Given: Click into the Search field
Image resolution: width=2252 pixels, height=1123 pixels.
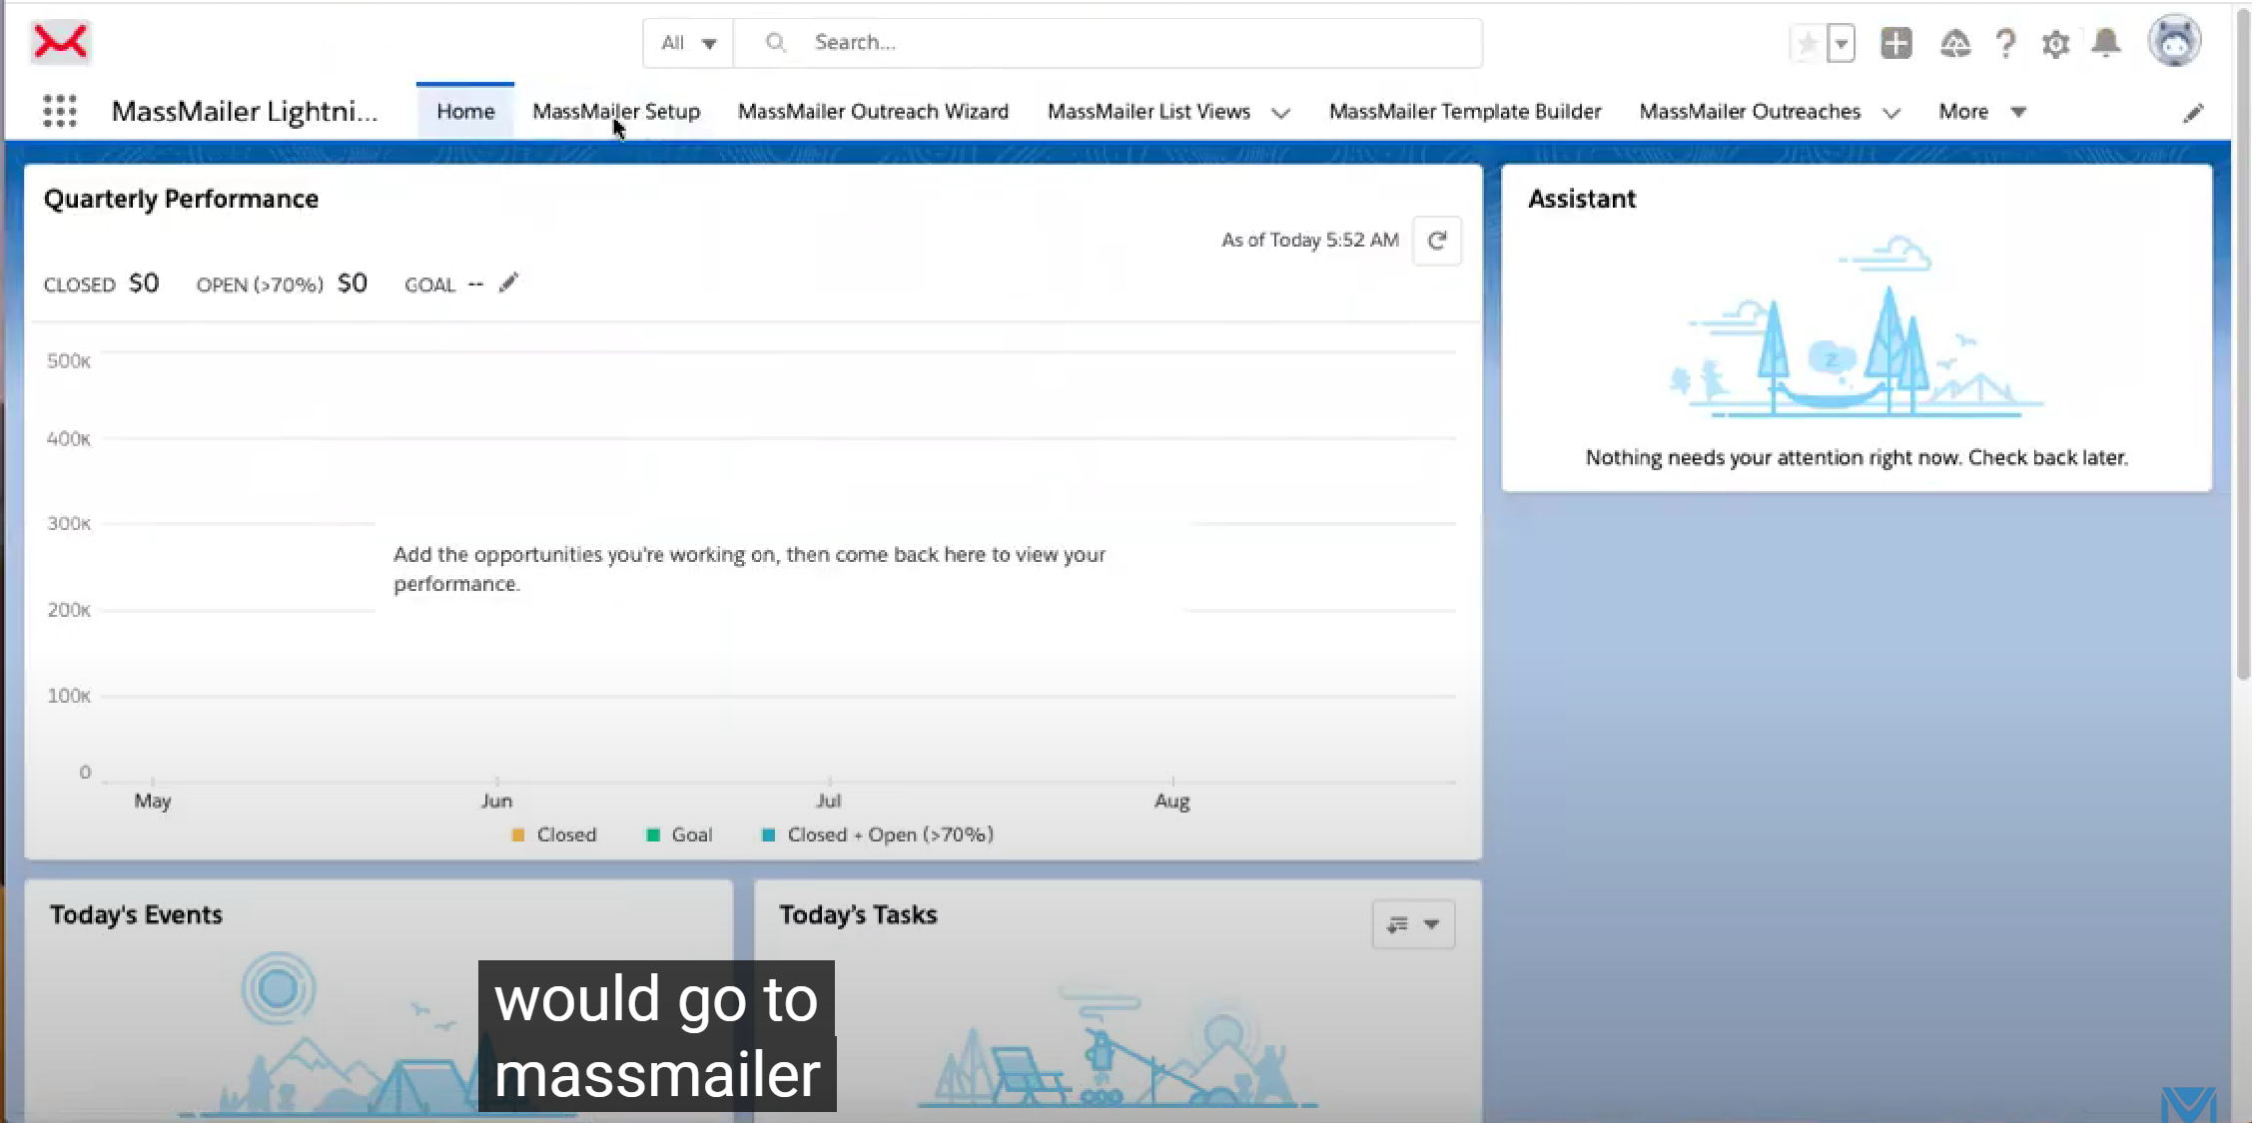Looking at the screenshot, I should 1109,43.
